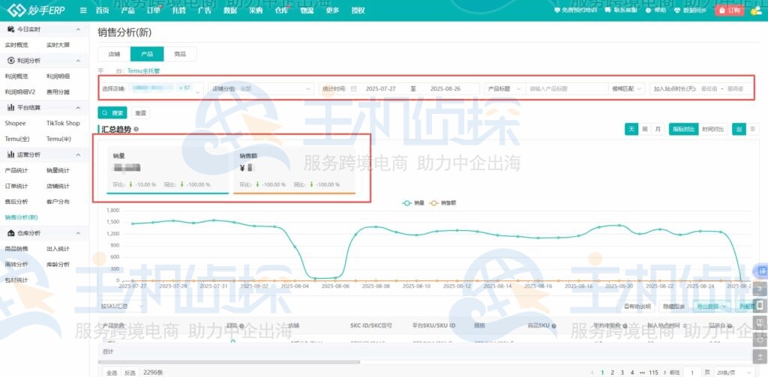Switch to the 店铺 tab
Screen dimensions: 768x377
pyautogui.click(x=114, y=54)
